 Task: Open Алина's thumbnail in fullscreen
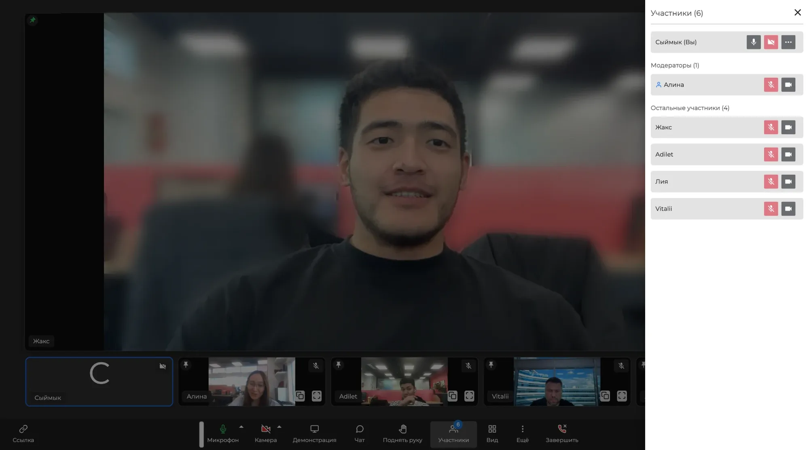pos(317,396)
